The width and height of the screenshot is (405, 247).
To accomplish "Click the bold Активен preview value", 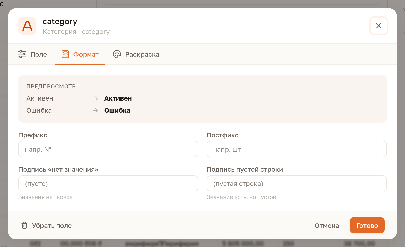I will click(x=118, y=98).
